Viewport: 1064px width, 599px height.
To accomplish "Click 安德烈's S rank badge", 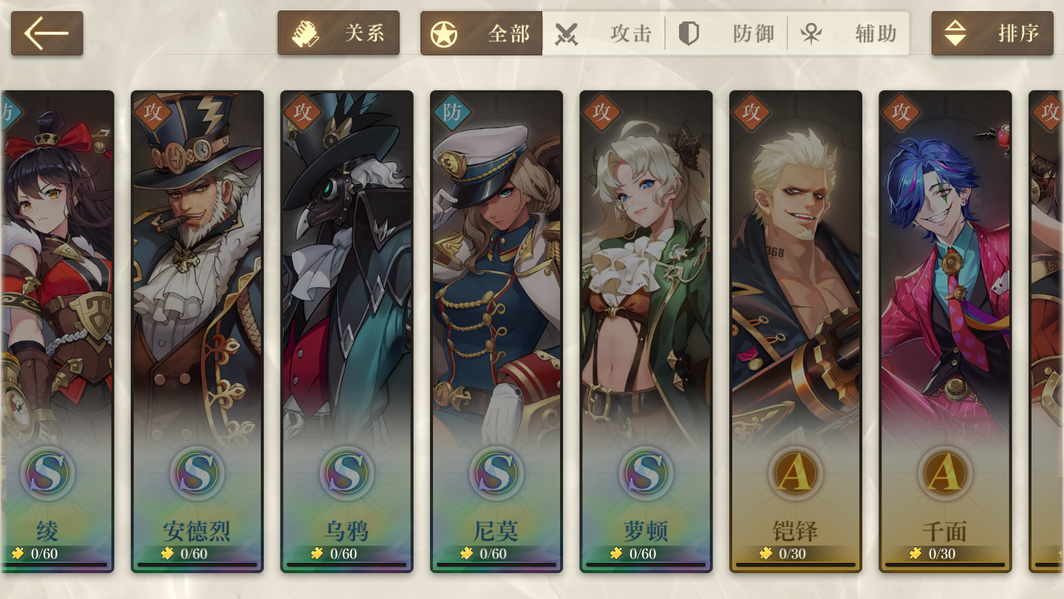I will 197,472.
